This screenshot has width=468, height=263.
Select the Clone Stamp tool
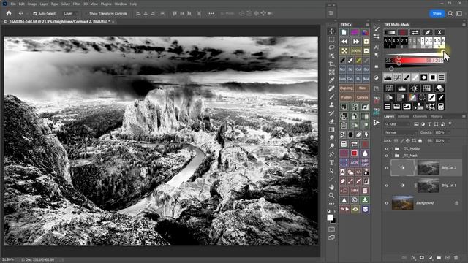pos(331,104)
